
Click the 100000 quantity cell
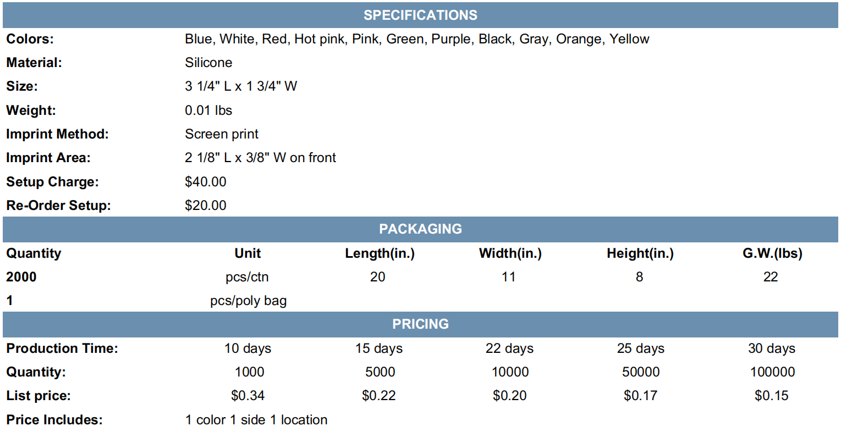coord(772,372)
